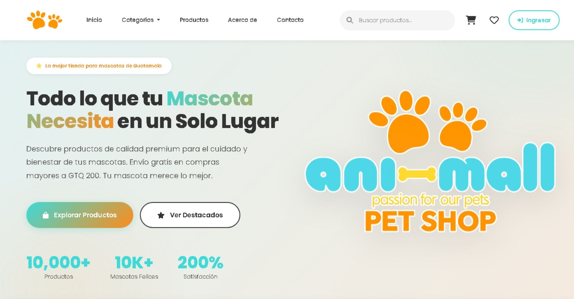Image resolution: width=574 pixels, height=299 pixels.
Task: Click the star icon in Ver Destacados
Action: [161, 215]
